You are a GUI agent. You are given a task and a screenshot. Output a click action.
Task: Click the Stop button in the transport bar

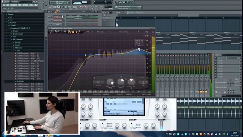pos(58,7)
